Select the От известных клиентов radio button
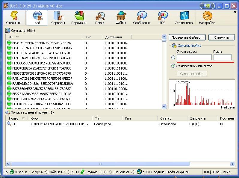This screenshot has width=239, height=178. [173, 66]
